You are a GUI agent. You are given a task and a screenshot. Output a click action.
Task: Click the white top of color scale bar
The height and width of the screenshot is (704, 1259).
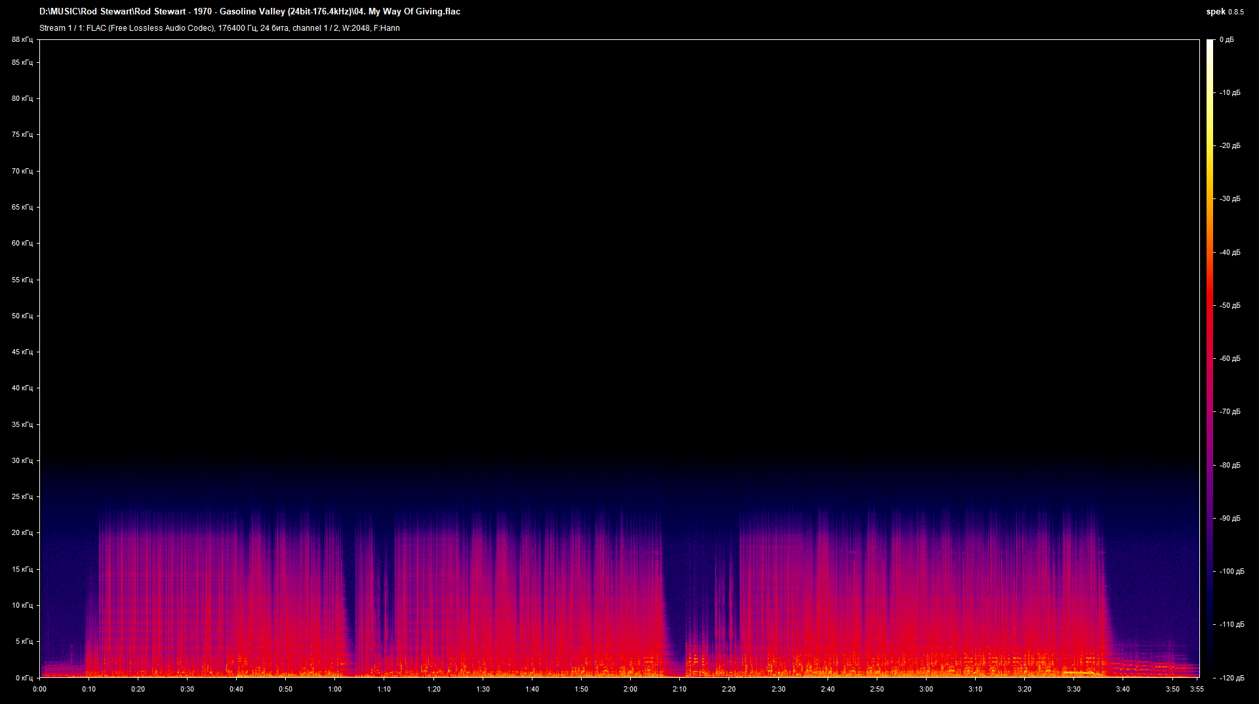click(x=1210, y=43)
